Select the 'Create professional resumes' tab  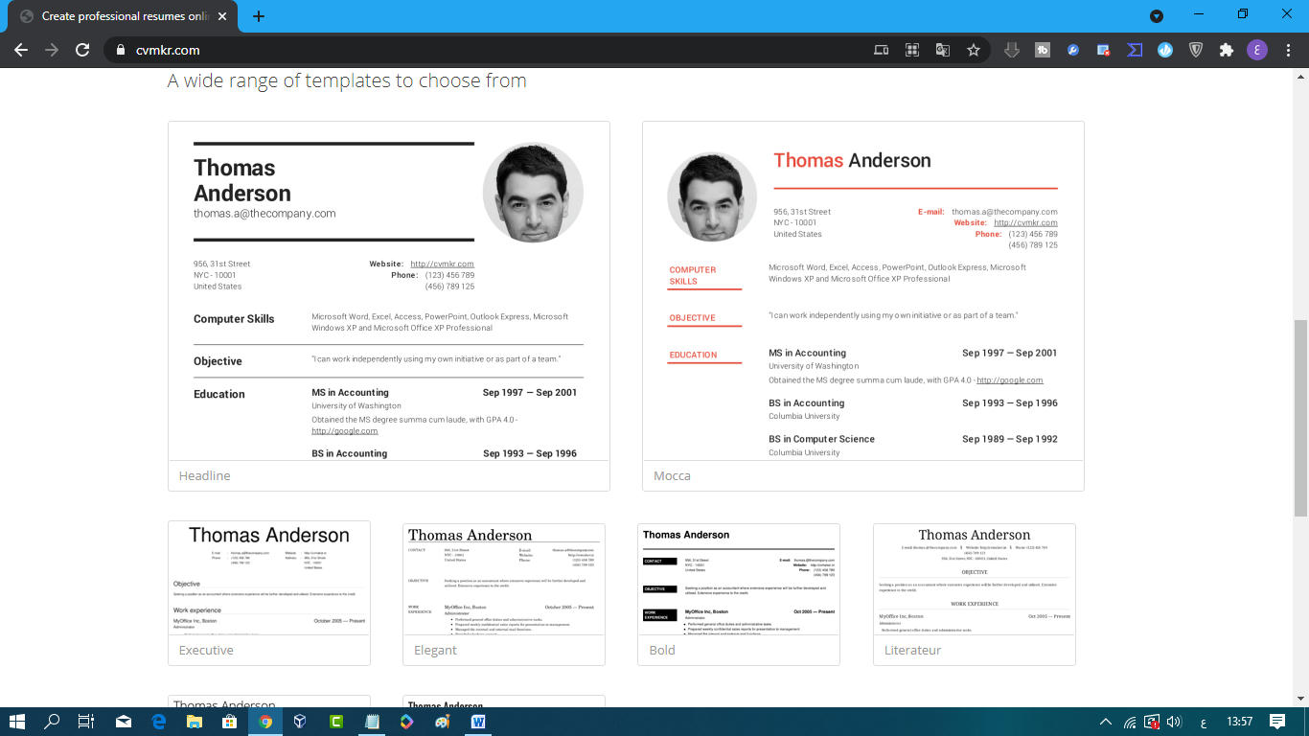pyautogui.click(x=125, y=16)
